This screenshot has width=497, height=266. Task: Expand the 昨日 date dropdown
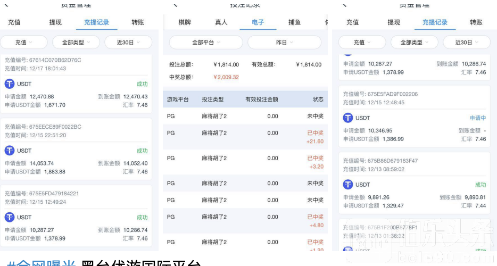click(284, 43)
